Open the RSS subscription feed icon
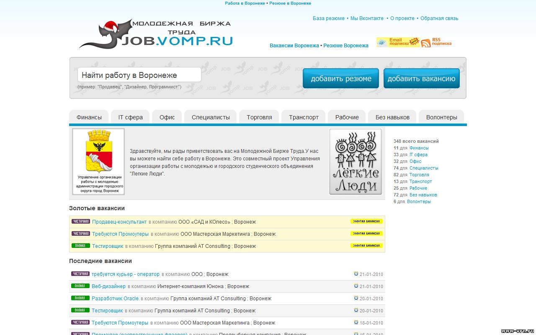This screenshot has height=335, width=536. click(436, 42)
